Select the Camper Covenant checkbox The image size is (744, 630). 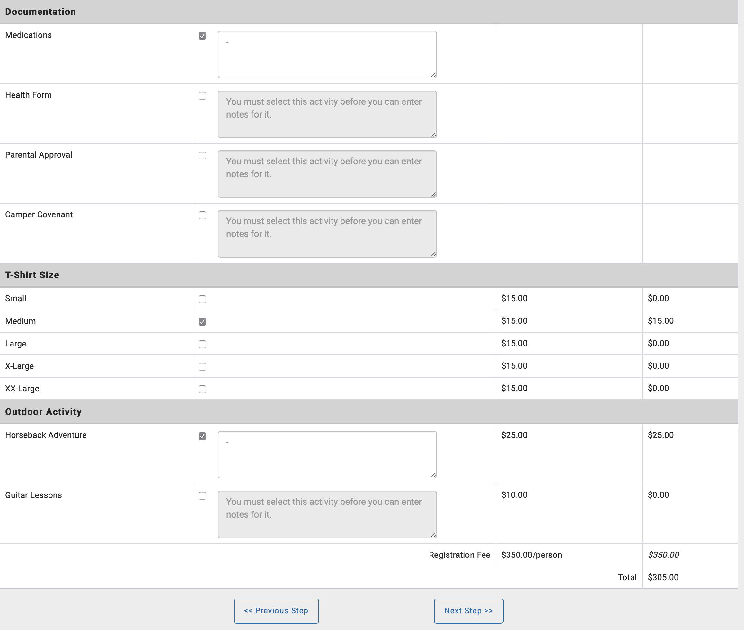pyautogui.click(x=202, y=215)
